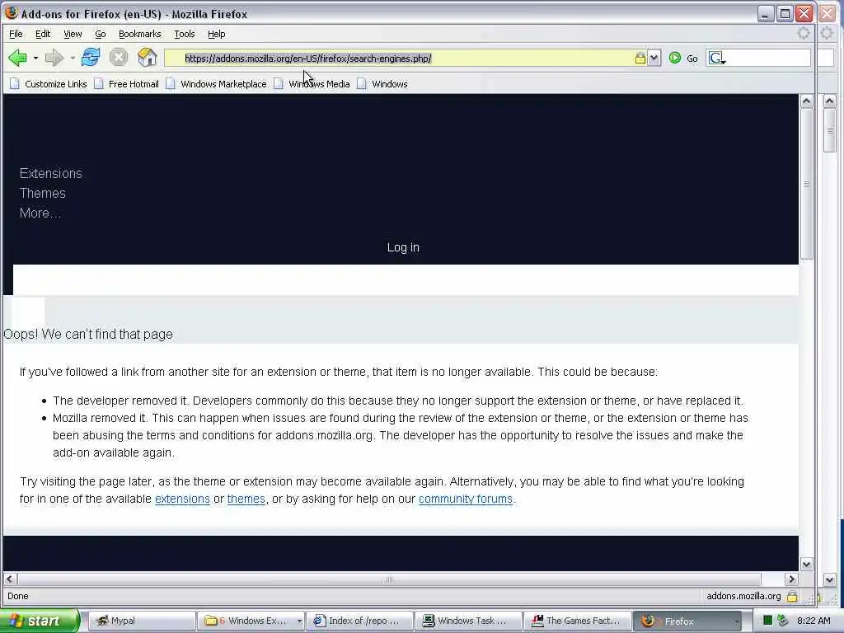Click the green Go button

pos(683,59)
